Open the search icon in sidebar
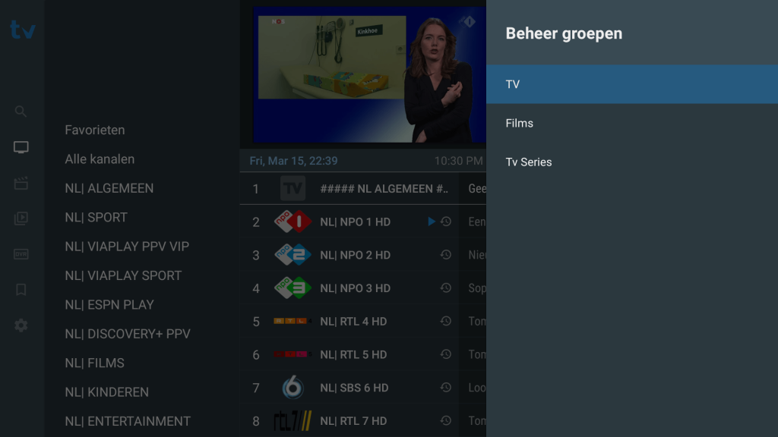 [x=21, y=112]
